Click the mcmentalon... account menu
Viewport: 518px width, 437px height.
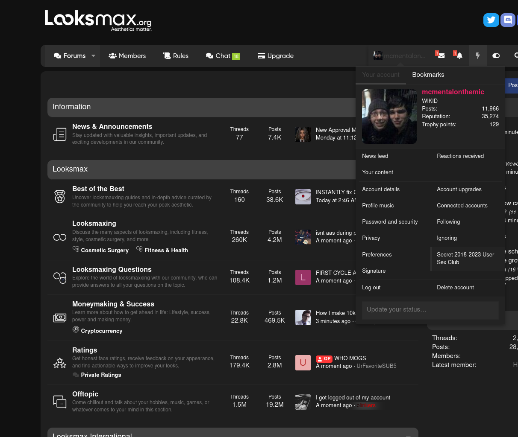[400, 55]
